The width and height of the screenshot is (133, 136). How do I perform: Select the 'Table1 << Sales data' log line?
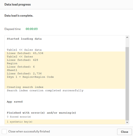(24, 50)
